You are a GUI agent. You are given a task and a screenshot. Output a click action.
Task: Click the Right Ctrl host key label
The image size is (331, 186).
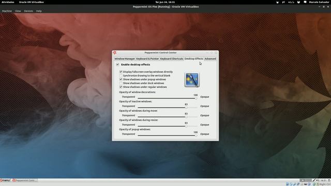pyautogui.click(x=325, y=184)
